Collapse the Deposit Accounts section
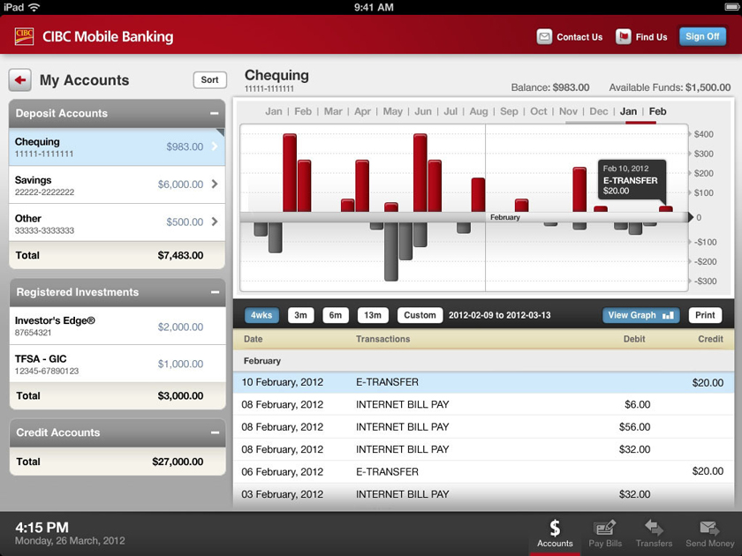The height and width of the screenshot is (556, 742). [x=215, y=114]
